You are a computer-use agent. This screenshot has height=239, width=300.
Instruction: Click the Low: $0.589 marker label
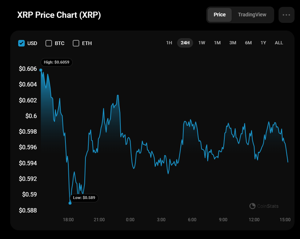click(x=84, y=198)
